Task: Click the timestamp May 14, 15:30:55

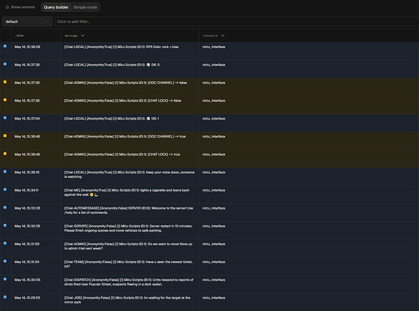Action: click(27, 280)
